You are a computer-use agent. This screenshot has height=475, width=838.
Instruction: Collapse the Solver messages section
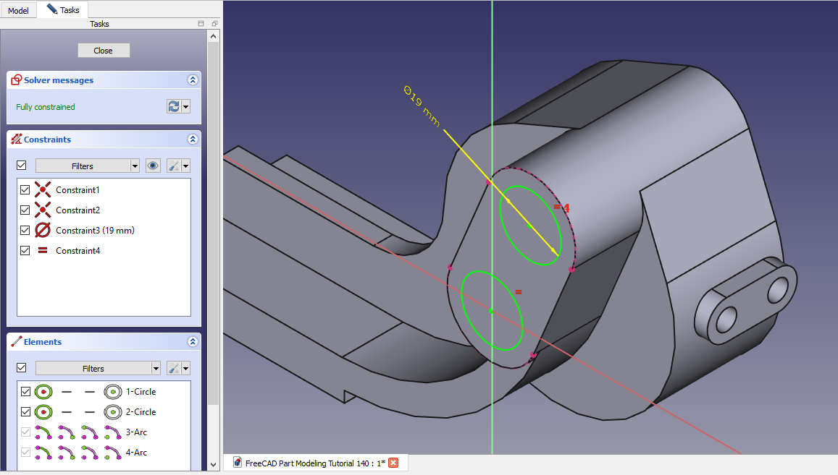[x=192, y=80]
